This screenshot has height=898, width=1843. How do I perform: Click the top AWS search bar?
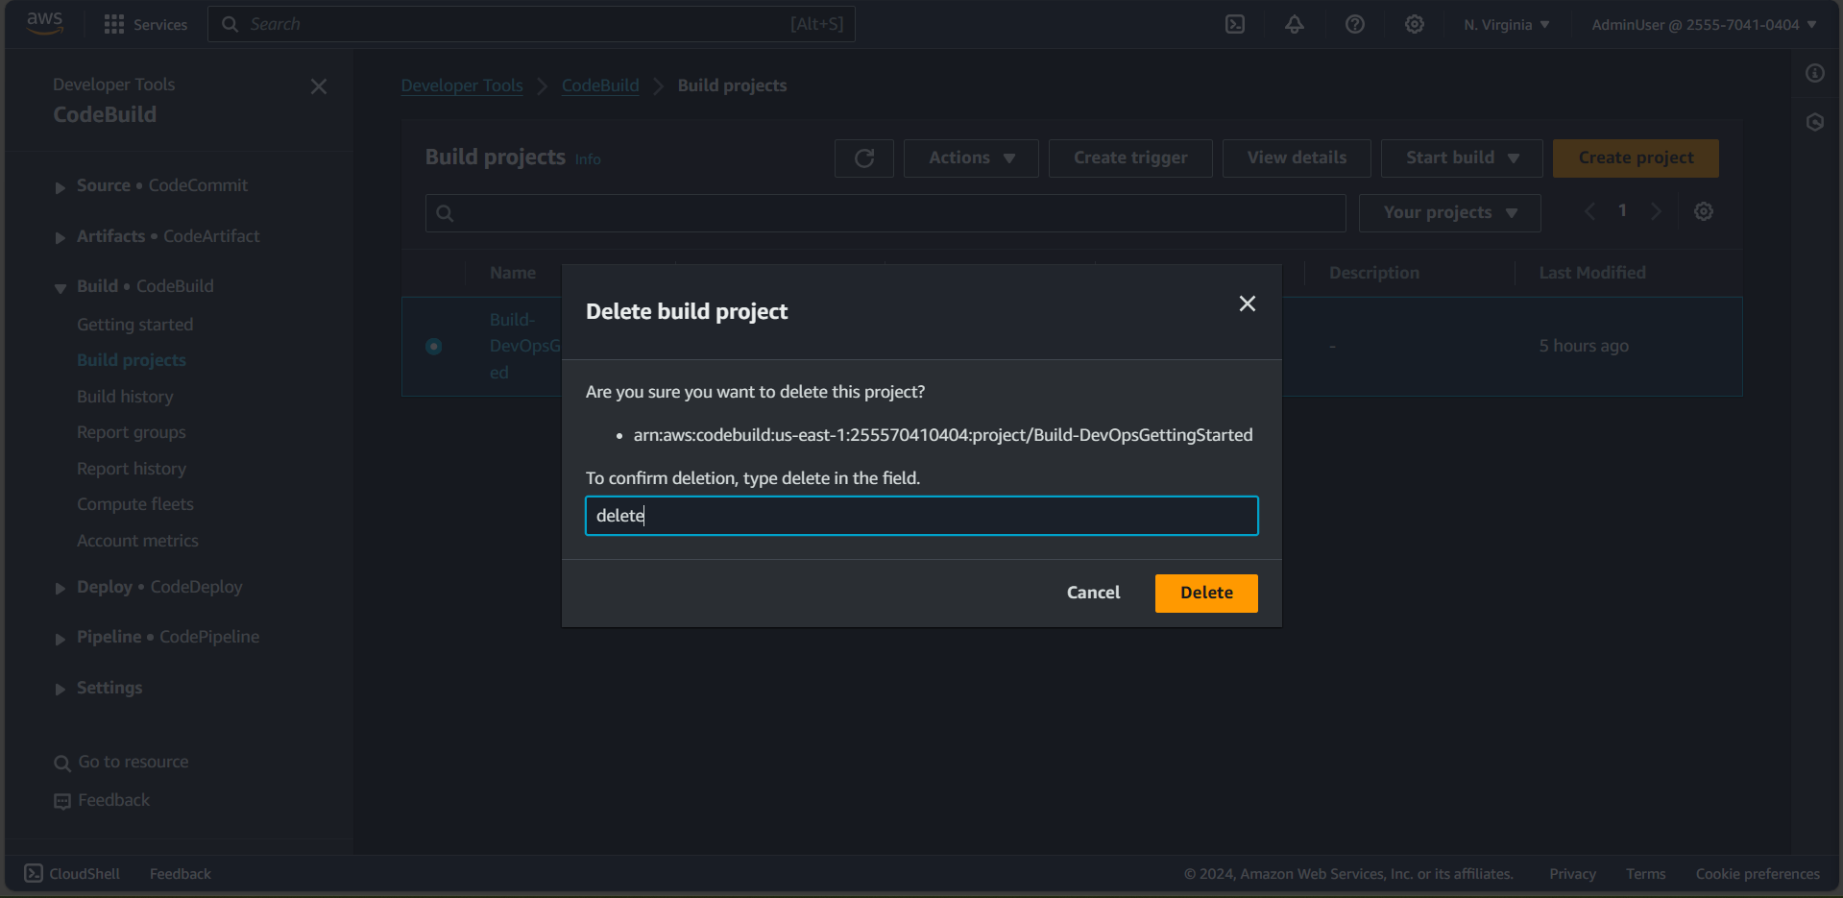[x=531, y=24]
